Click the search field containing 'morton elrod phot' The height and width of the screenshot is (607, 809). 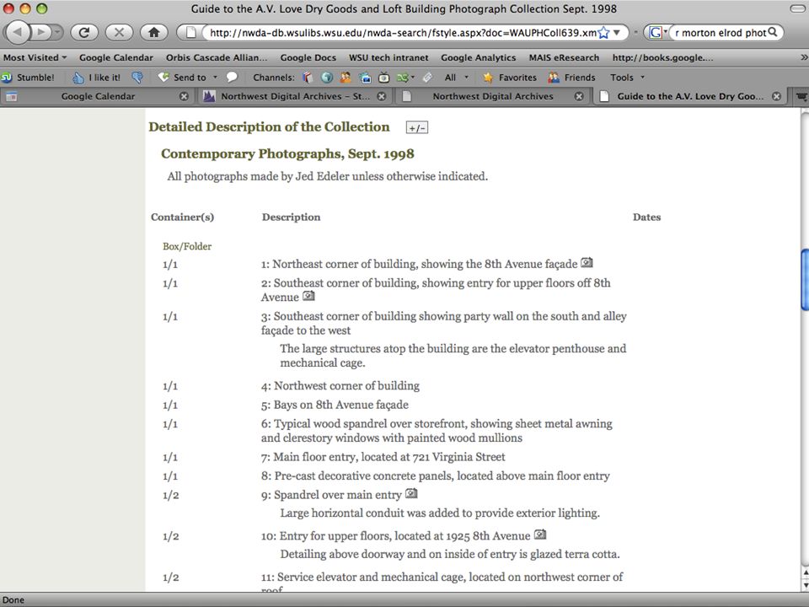click(x=721, y=33)
